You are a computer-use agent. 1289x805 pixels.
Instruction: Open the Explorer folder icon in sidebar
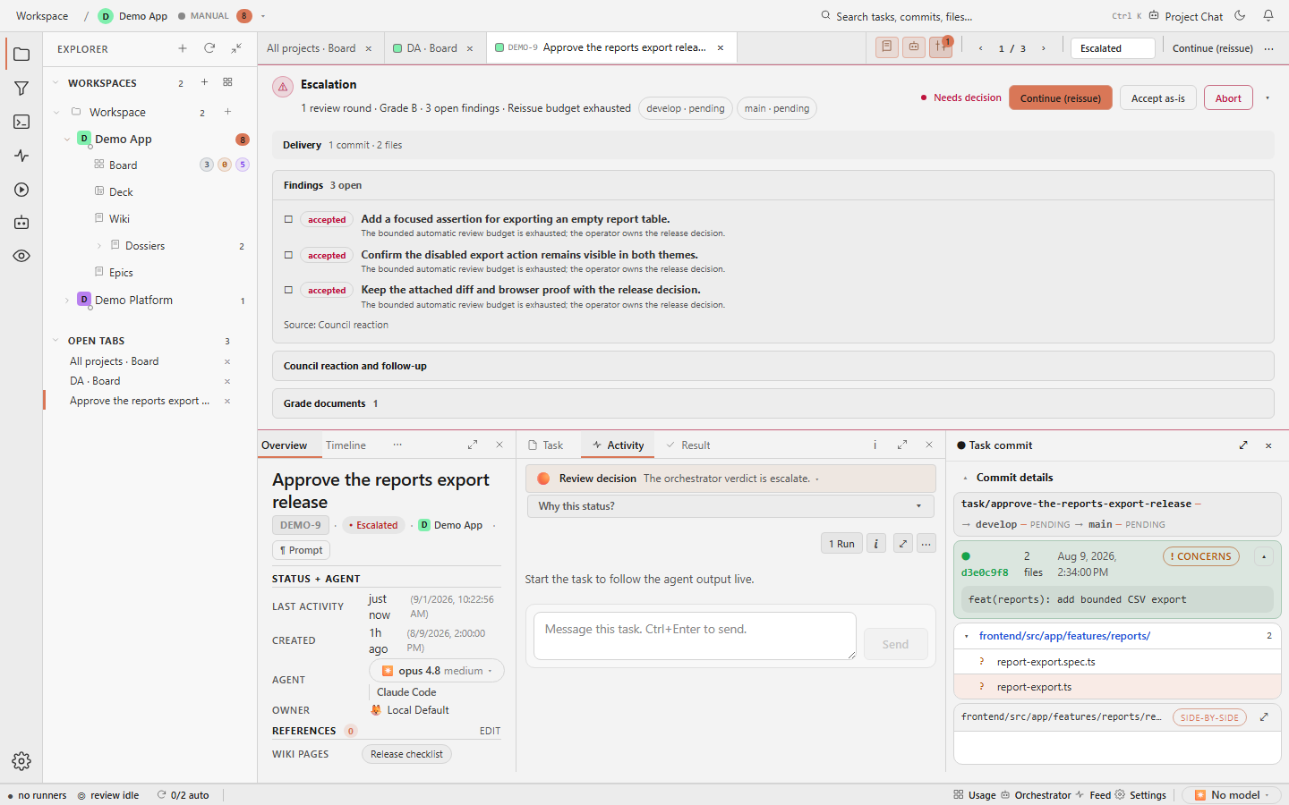coord(21,55)
